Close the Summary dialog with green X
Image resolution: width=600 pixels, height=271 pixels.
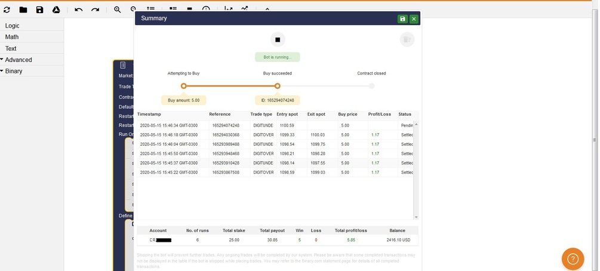click(414, 19)
